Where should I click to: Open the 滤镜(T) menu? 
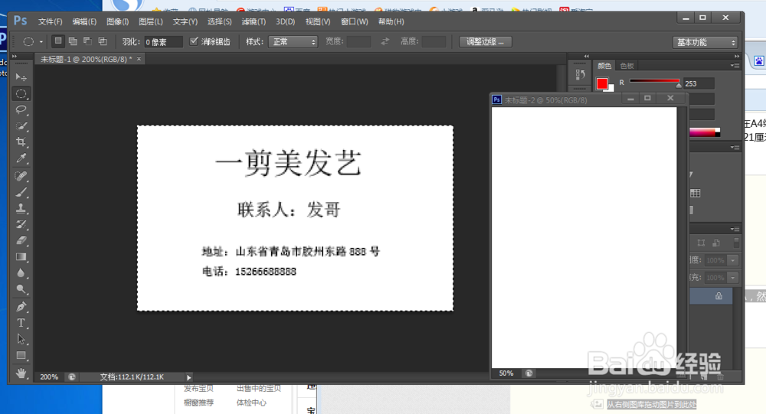254,21
